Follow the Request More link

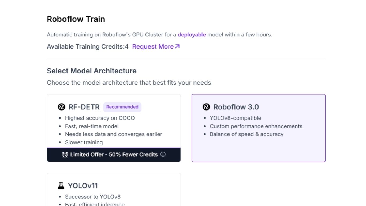tap(153, 46)
